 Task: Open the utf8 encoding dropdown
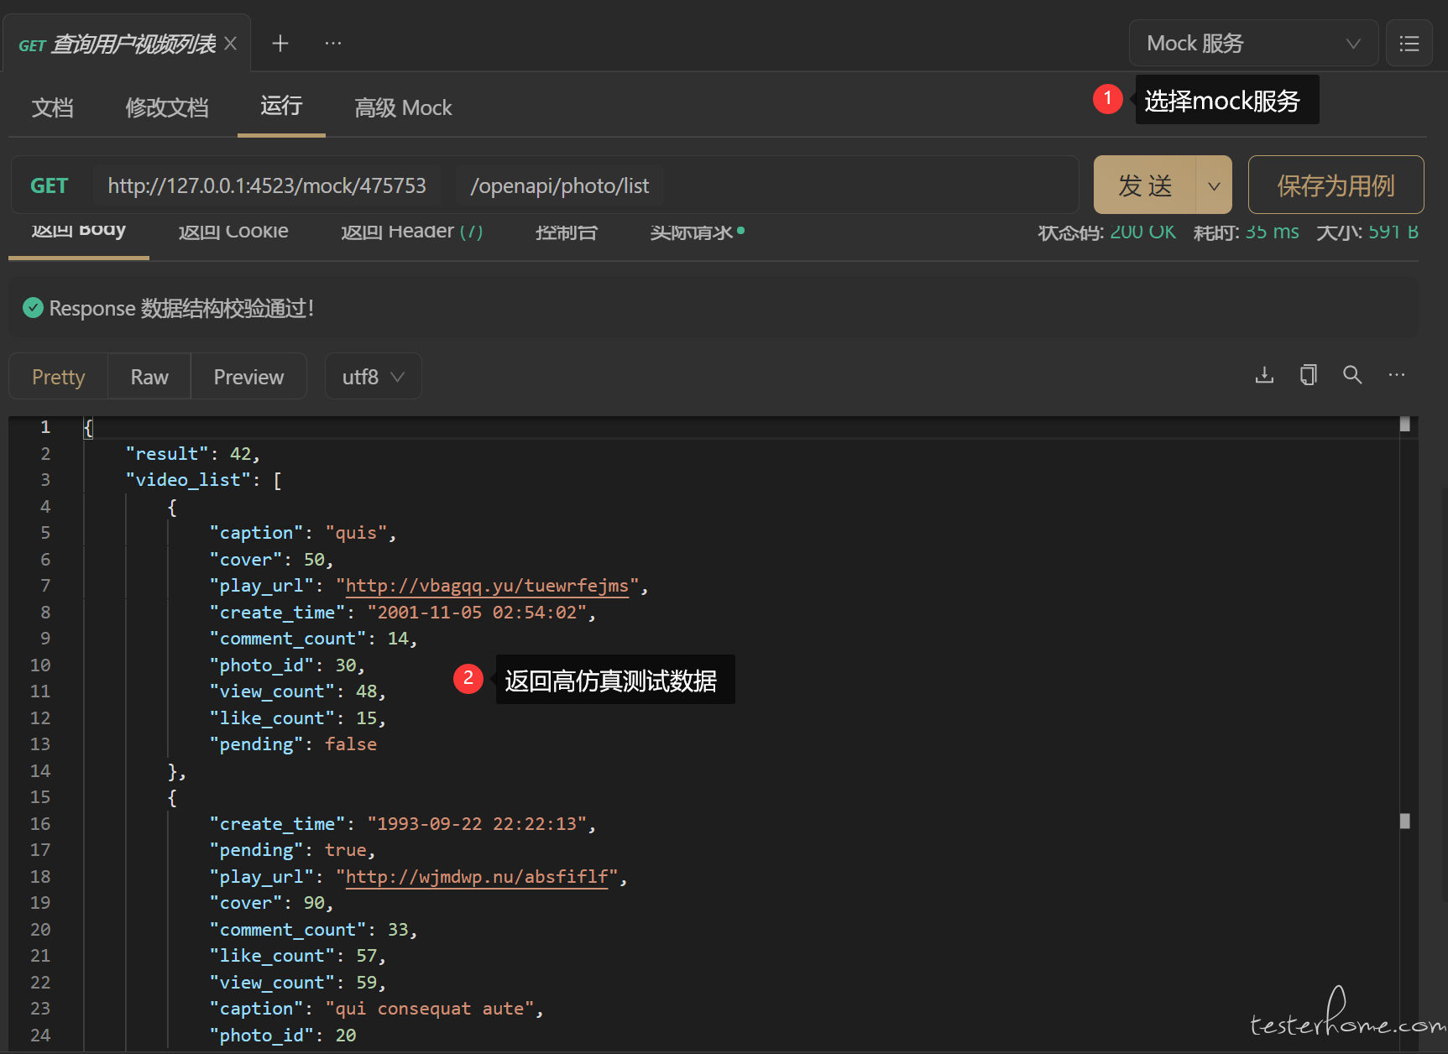[373, 377]
